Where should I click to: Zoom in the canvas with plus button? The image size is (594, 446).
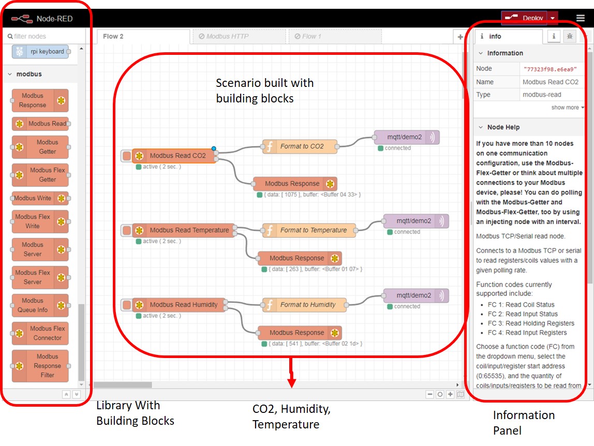click(450, 394)
